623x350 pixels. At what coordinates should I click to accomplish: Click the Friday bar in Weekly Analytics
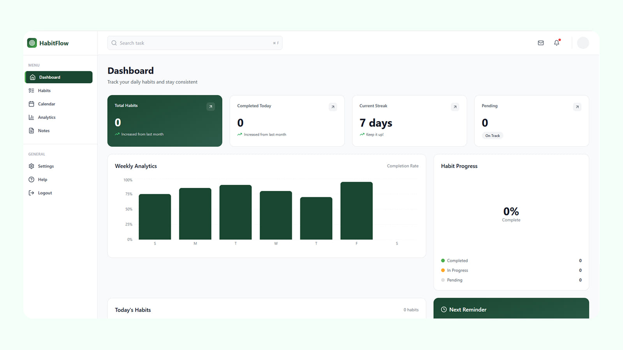(x=356, y=211)
